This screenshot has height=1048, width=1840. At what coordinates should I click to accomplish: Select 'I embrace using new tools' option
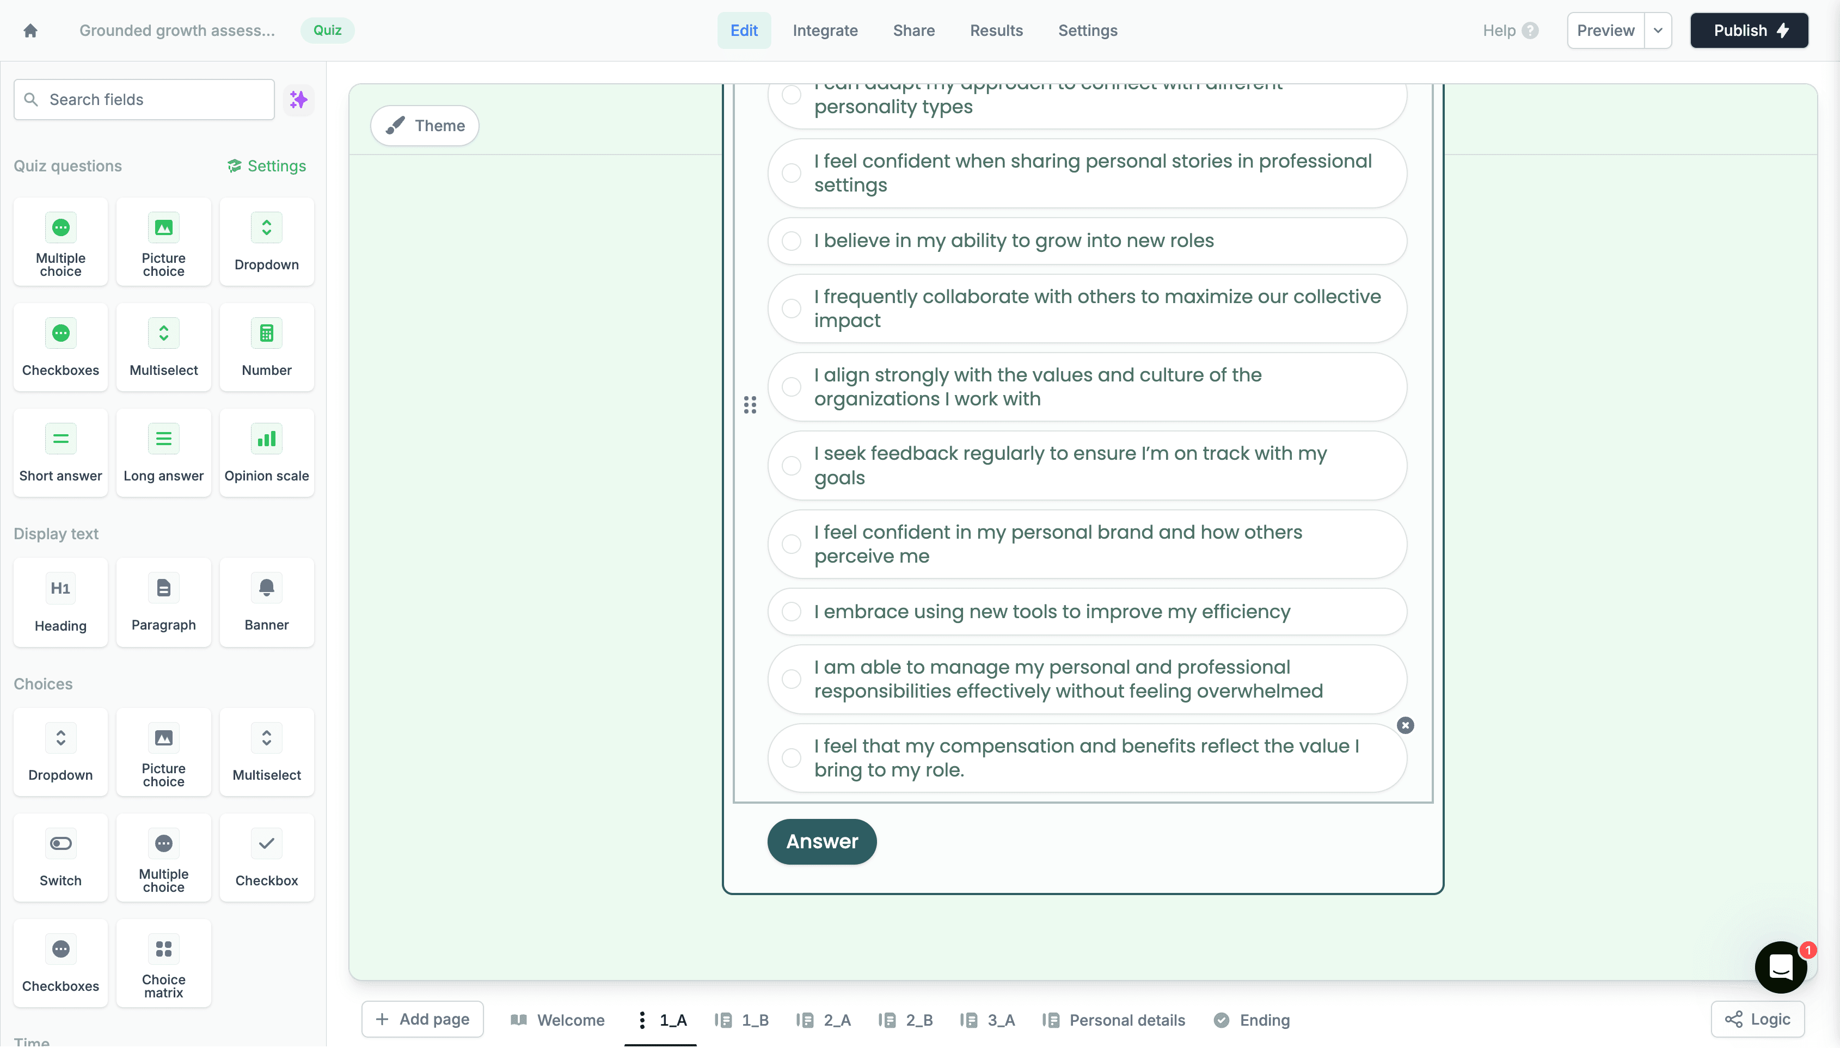(1087, 611)
